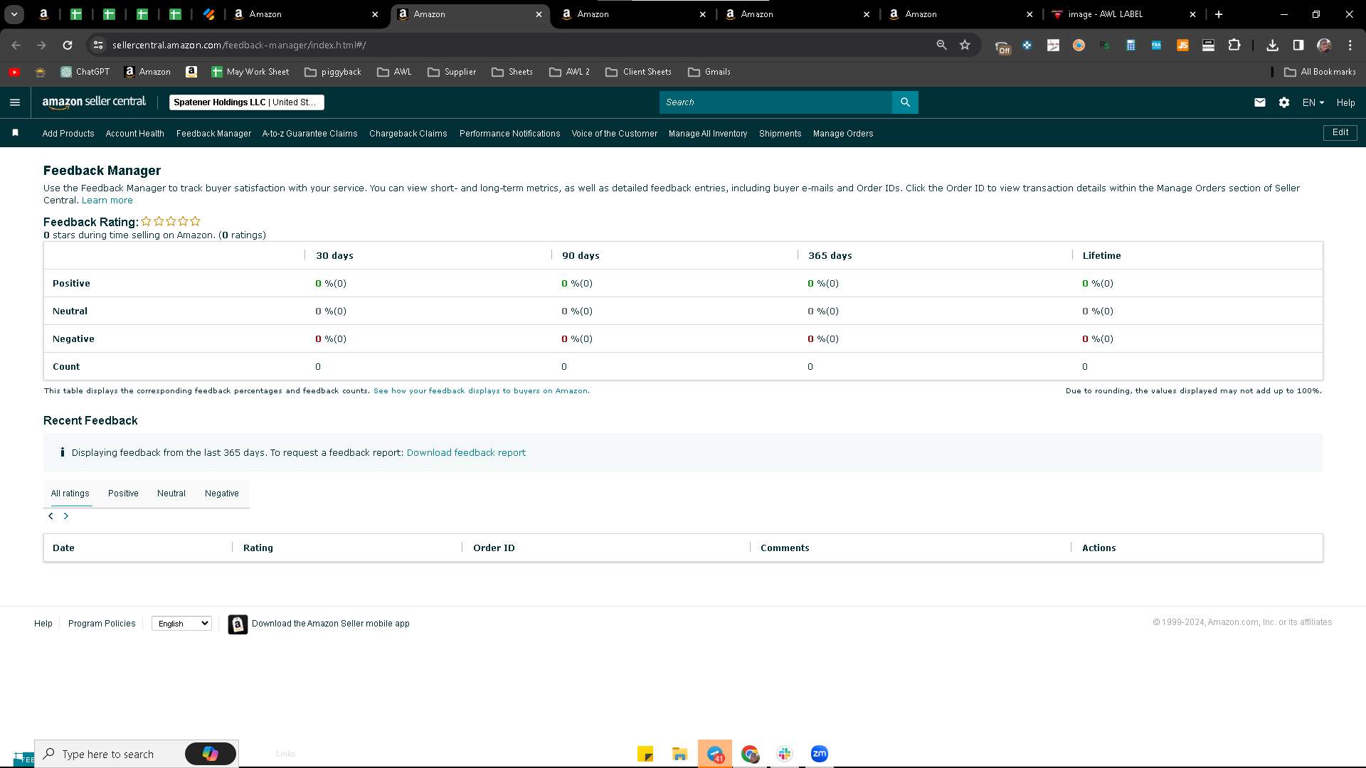Click the Amazon Seller mobile app icon
This screenshot has height=768, width=1366.
pyautogui.click(x=238, y=624)
